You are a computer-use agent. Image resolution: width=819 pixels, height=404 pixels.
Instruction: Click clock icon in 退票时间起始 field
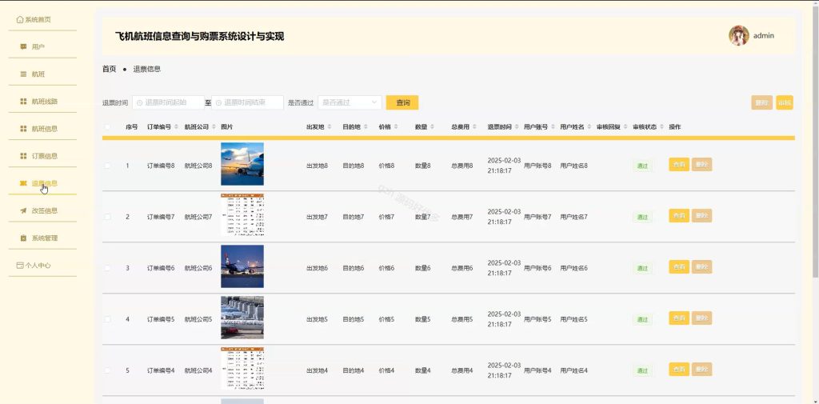click(x=139, y=103)
